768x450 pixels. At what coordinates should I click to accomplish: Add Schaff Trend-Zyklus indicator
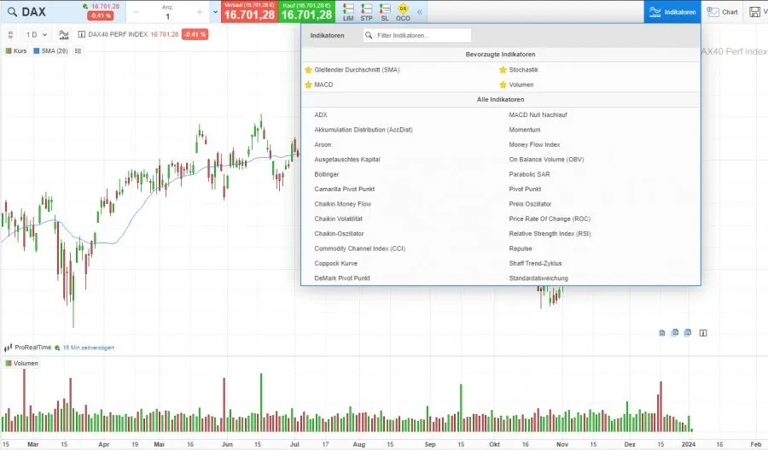[535, 263]
